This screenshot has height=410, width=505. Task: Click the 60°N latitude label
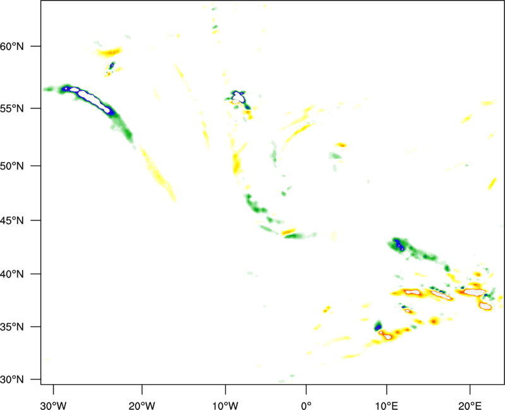tap(12, 46)
